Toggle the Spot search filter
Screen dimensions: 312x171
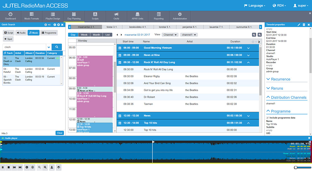[x=8, y=39]
